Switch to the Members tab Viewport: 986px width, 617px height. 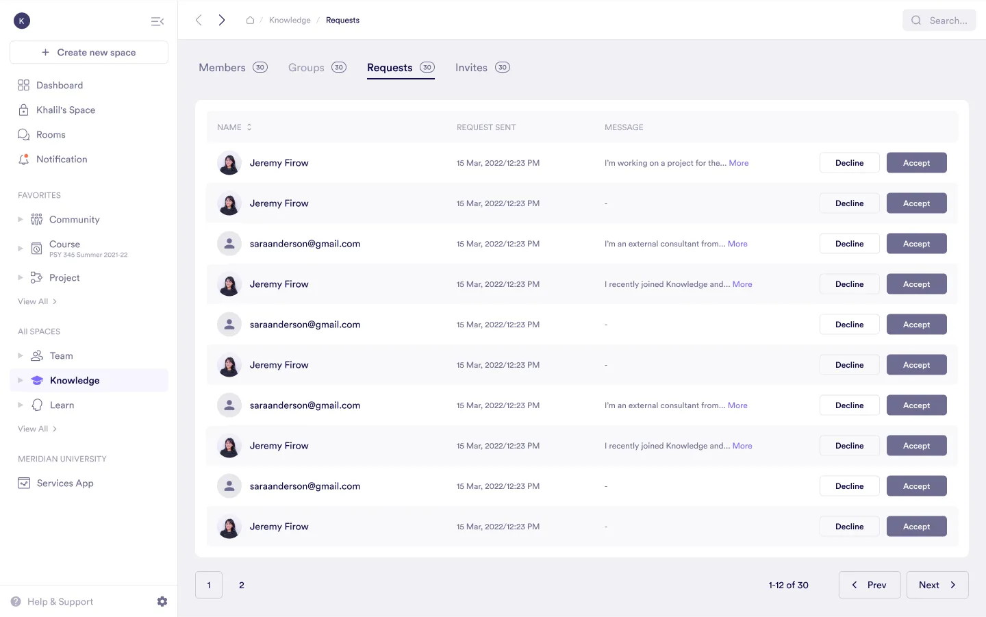point(222,67)
